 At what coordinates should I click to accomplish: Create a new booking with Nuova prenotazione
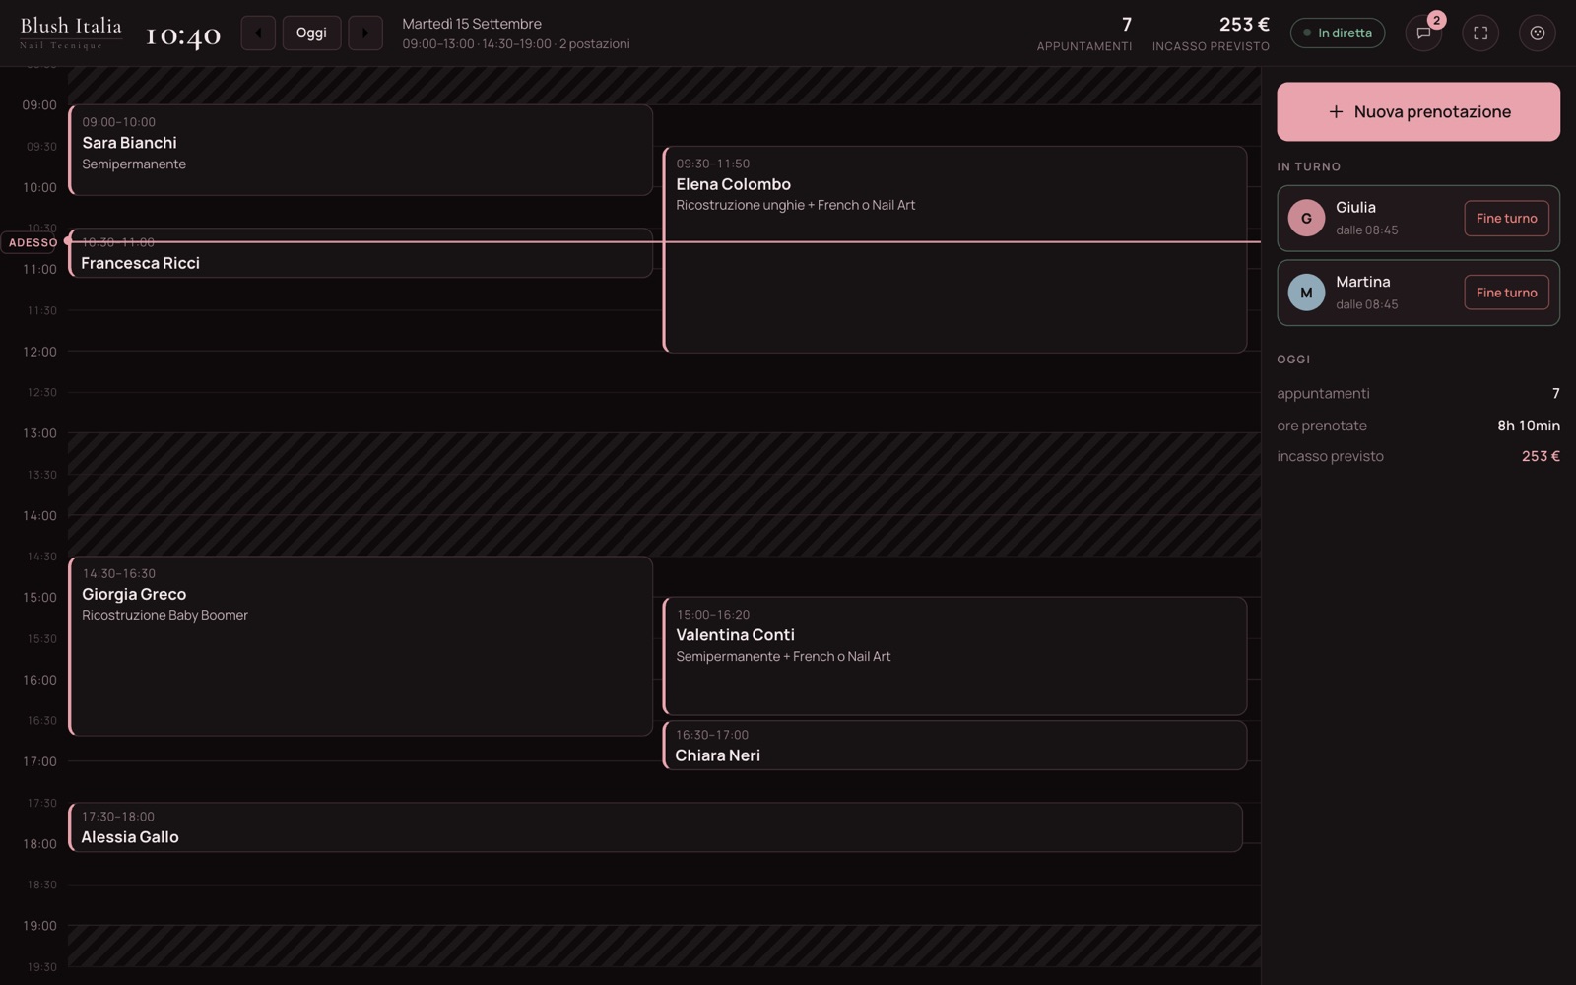point(1418,111)
